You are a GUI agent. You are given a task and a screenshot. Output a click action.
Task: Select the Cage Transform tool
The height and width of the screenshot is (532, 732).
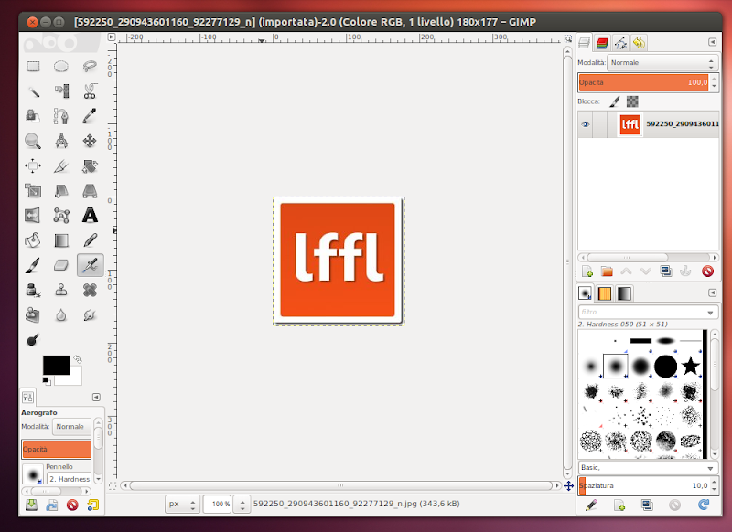pos(61,216)
